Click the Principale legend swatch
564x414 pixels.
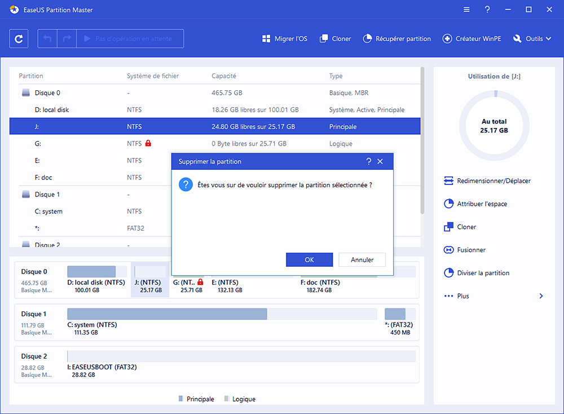coord(181,399)
